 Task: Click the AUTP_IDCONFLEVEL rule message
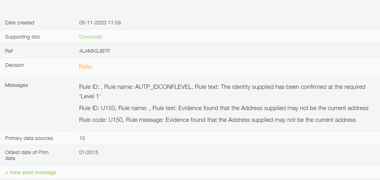tap(222, 92)
